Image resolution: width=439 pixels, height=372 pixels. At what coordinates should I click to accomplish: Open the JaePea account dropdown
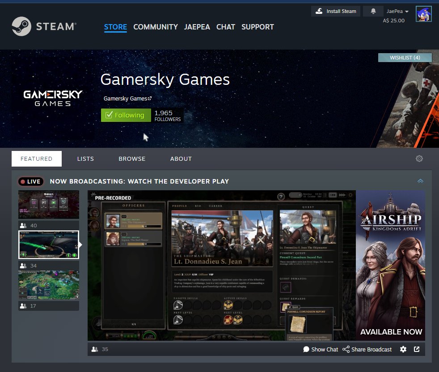397,11
